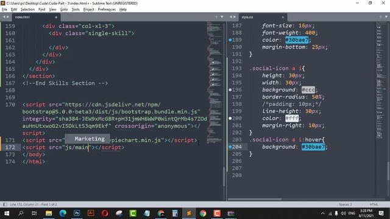Open the View menu
The width and height of the screenshot is (390, 219).
(53, 10)
